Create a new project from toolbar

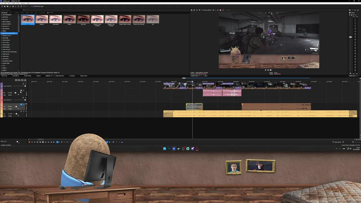coord(2,6)
